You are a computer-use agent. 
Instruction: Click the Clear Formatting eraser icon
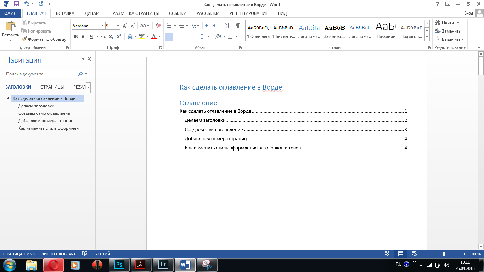click(158, 25)
